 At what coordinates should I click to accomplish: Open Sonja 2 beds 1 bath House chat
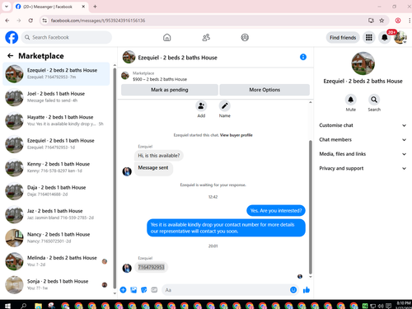pyautogui.click(x=56, y=284)
